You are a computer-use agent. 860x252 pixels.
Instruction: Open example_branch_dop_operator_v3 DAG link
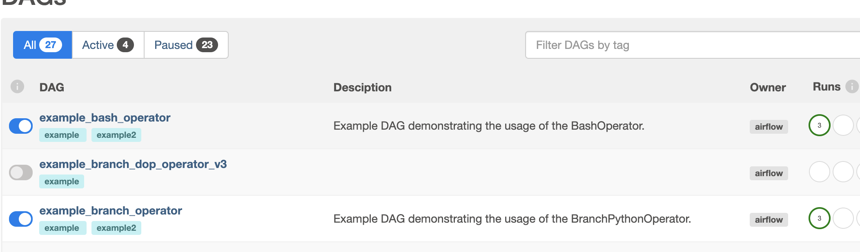[x=133, y=164]
